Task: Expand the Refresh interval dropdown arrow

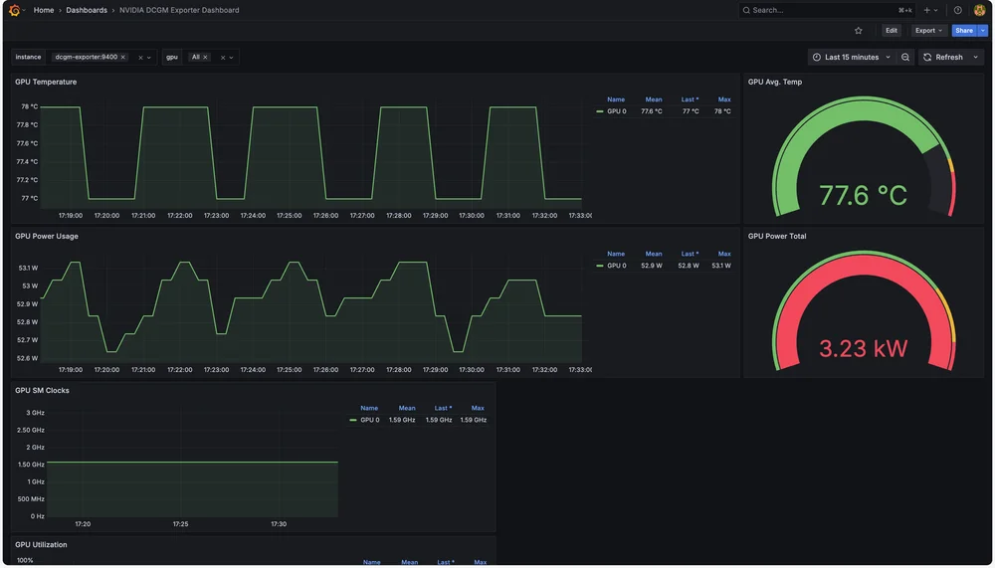Action: [x=976, y=58]
